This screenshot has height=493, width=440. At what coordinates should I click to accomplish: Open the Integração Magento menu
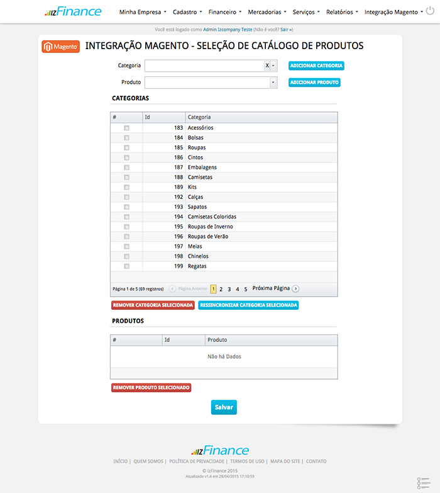[393, 12]
